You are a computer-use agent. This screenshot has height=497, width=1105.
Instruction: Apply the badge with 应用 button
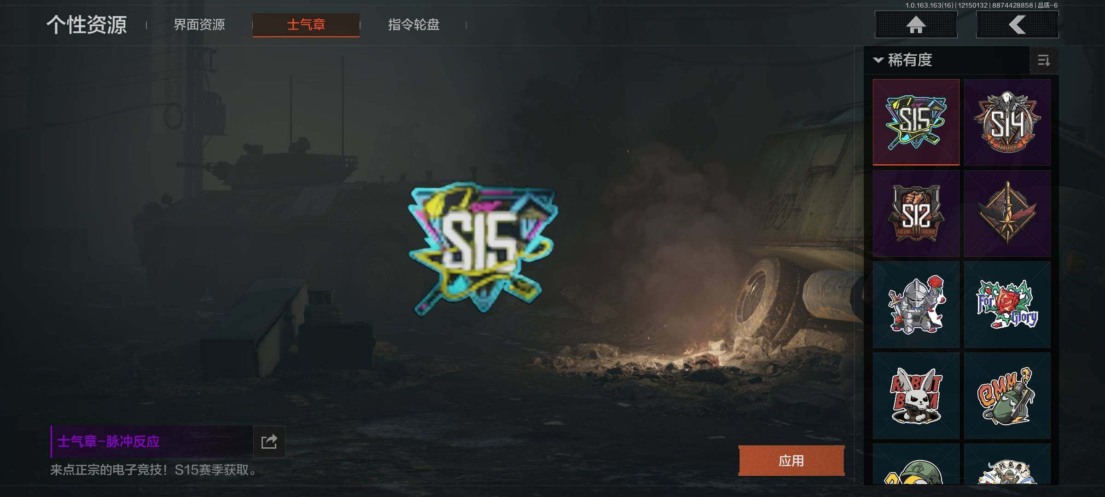coord(791,461)
